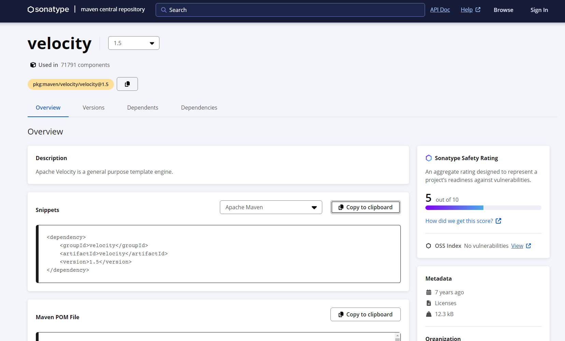Click the external link icon next to View
565x341 pixels.
(528, 246)
